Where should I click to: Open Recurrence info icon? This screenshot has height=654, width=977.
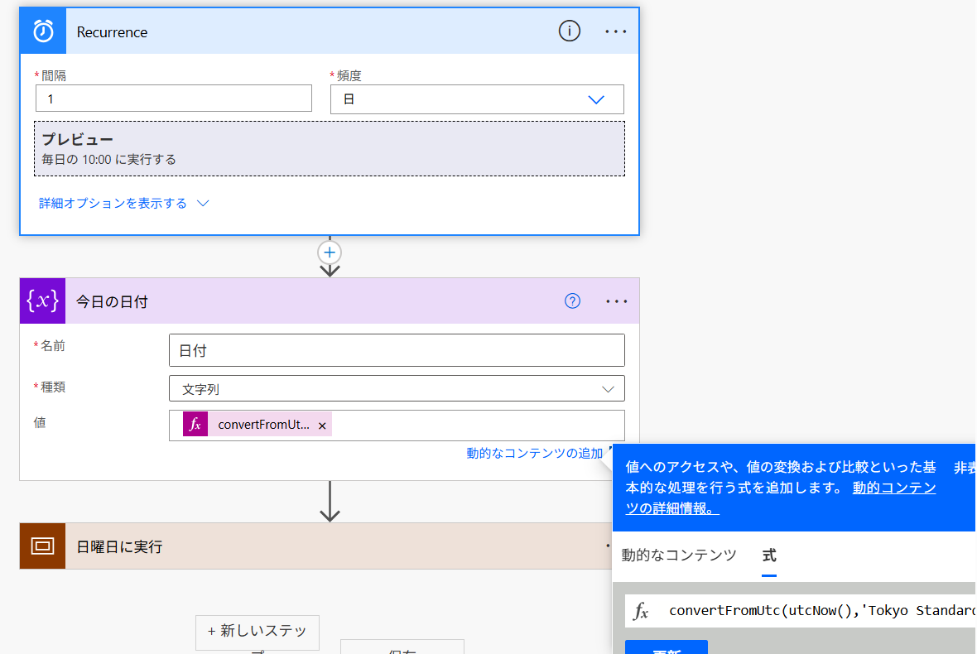click(569, 31)
